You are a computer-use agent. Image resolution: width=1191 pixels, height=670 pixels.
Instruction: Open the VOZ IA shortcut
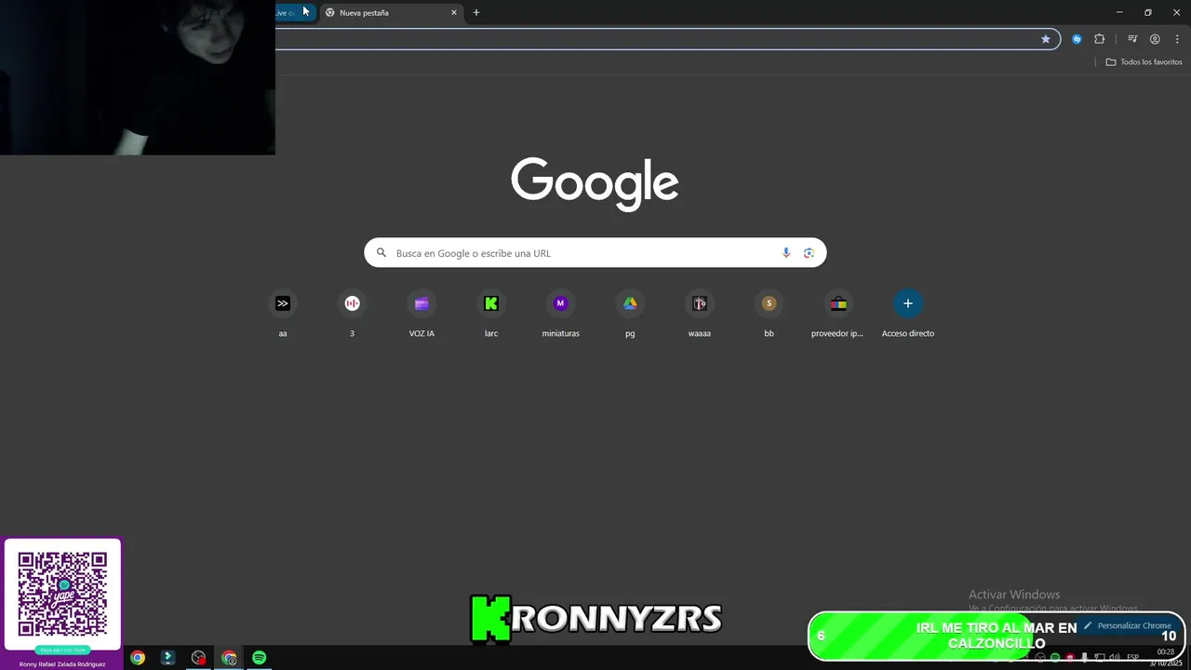point(422,313)
